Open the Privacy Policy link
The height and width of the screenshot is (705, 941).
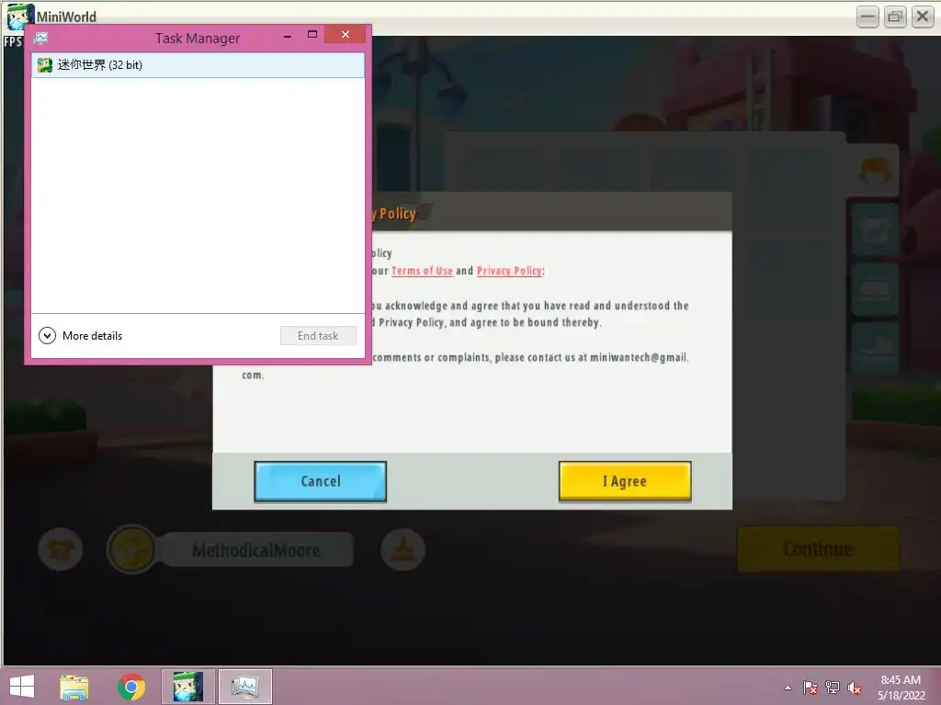point(509,271)
